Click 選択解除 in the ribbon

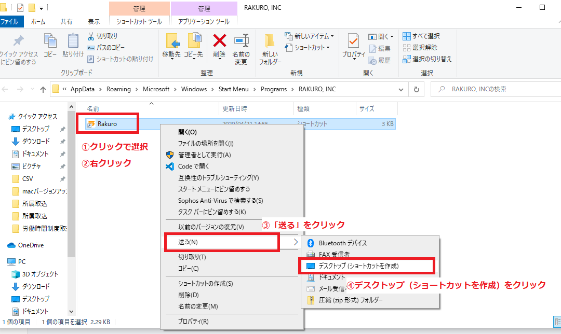(420, 48)
